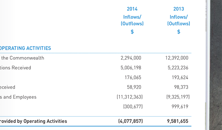The height and width of the screenshot is (130, 222).
Task: Select the 5,223,236 figure
Action: (x=178, y=68)
